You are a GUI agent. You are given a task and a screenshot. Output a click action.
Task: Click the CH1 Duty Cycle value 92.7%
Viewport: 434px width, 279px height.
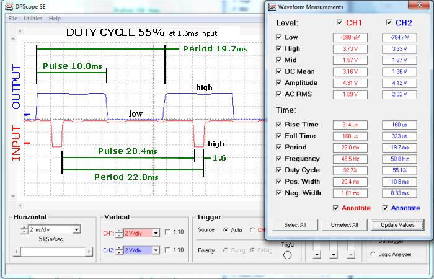(350, 170)
